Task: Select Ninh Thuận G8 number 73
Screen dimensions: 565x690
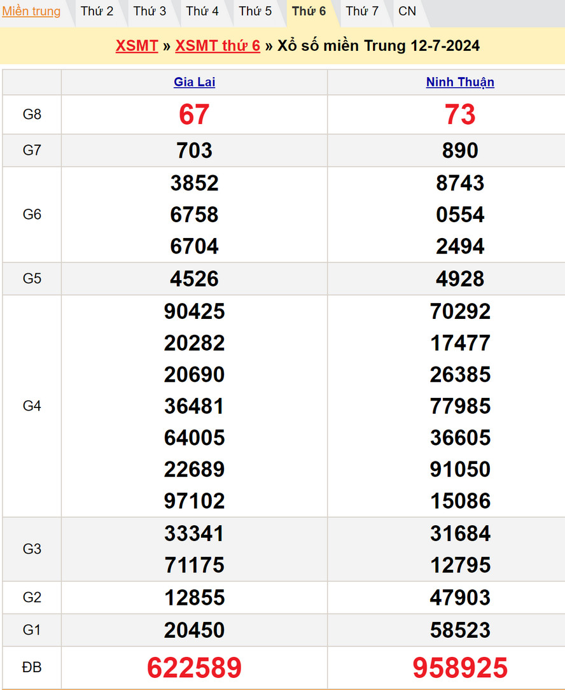Action: (460, 115)
